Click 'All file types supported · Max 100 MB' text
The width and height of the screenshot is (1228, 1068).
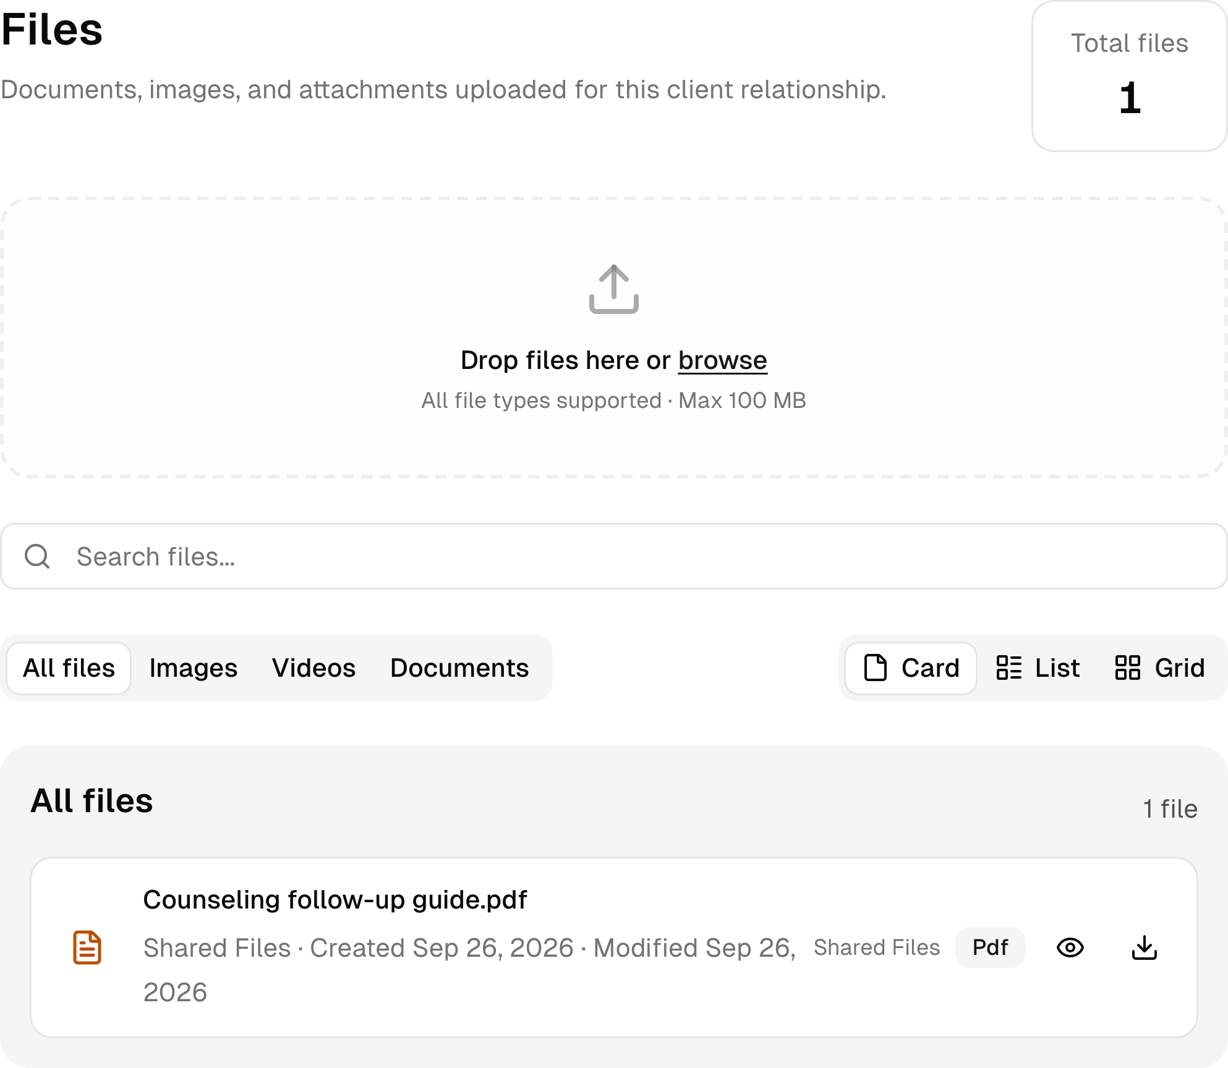point(613,400)
